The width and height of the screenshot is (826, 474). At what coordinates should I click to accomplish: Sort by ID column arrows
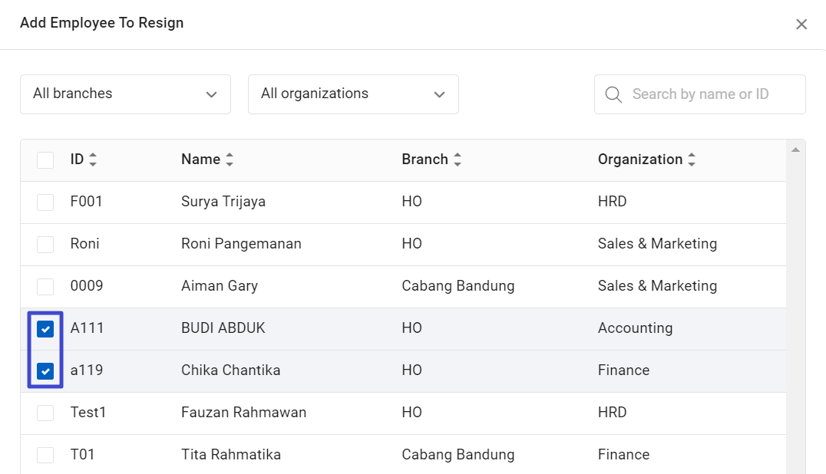(93, 160)
